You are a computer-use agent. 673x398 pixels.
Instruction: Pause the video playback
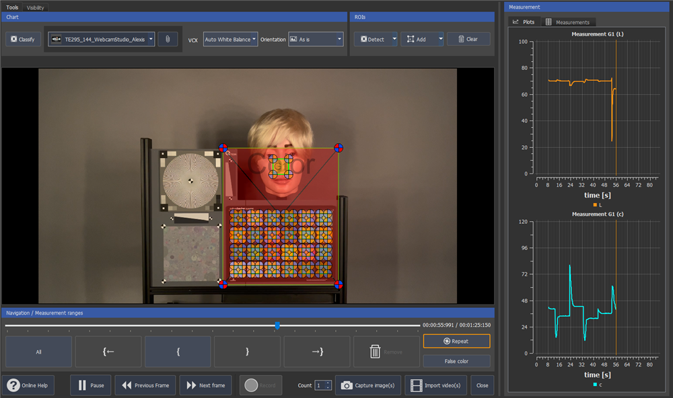coord(91,385)
